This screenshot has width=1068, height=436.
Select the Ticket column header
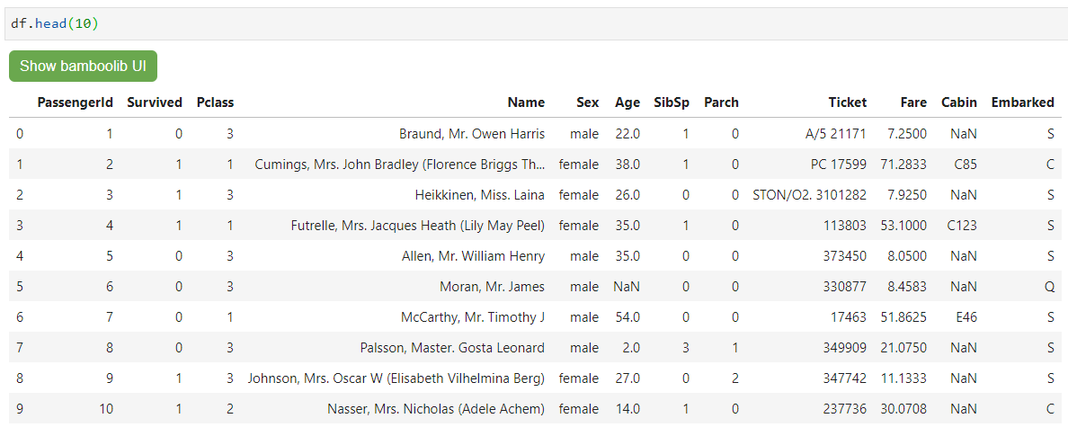(848, 102)
